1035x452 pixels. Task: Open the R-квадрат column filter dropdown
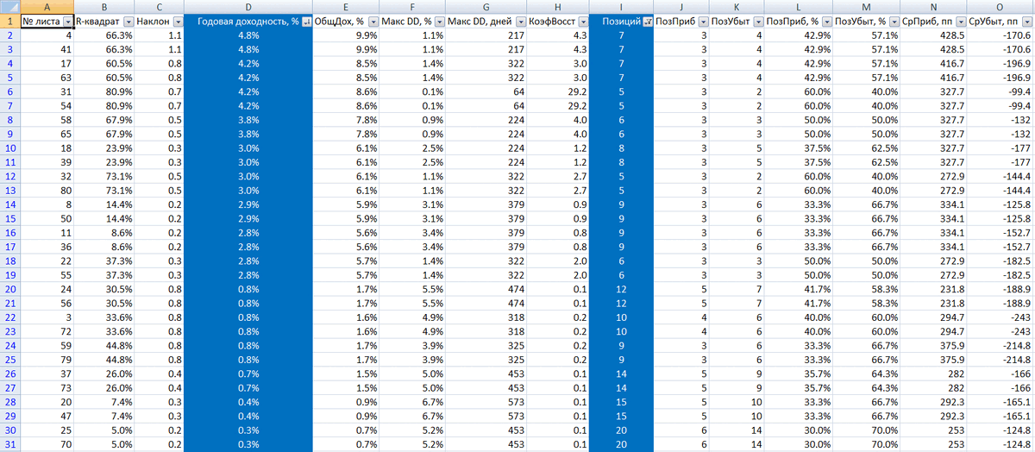pos(129,21)
